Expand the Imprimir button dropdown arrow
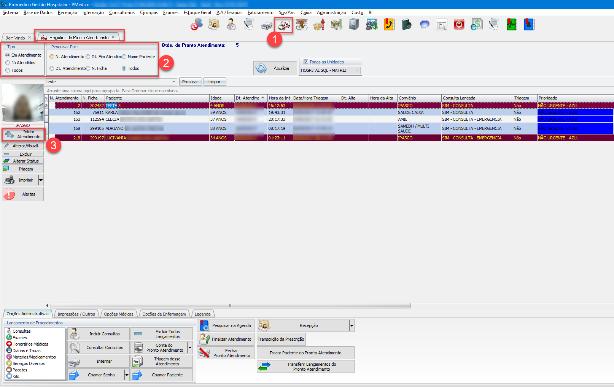The image size is (614, 387). point(41,180)
